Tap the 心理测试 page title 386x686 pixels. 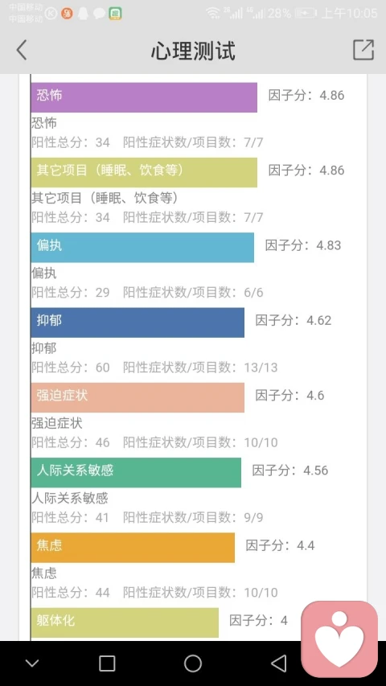click(193, 51)
